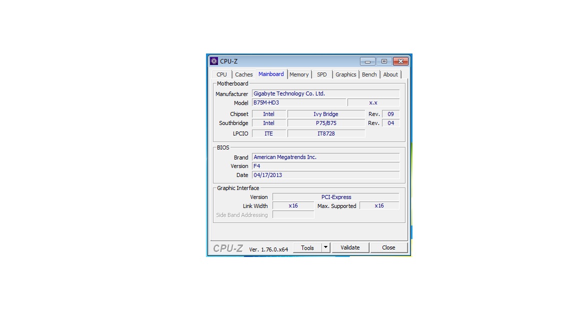Image resolution: width=576 pixels, height=324 pixels.
Task: Click the empty Side Band Addressing field
Action: 293,215
